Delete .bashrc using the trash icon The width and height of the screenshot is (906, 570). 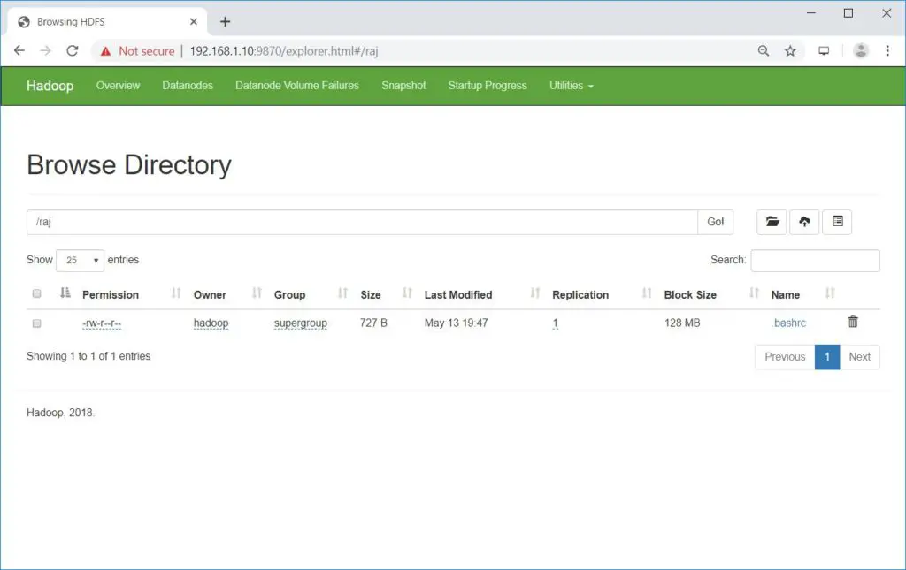(x=853, y=322)
